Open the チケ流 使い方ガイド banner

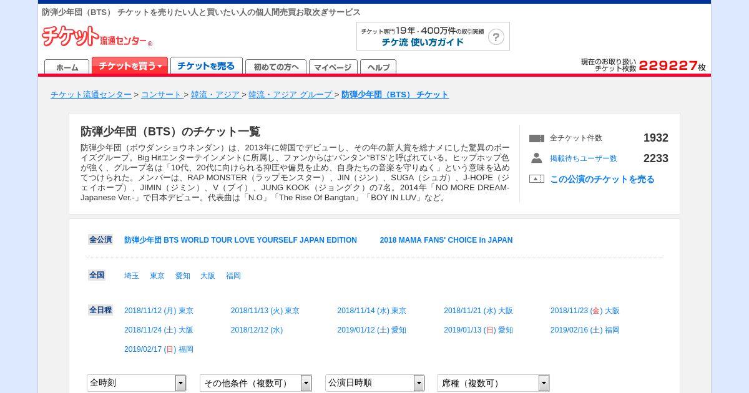click(x=433, y=36)
